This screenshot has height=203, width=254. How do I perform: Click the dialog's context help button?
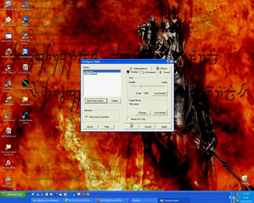coord(168,61)
